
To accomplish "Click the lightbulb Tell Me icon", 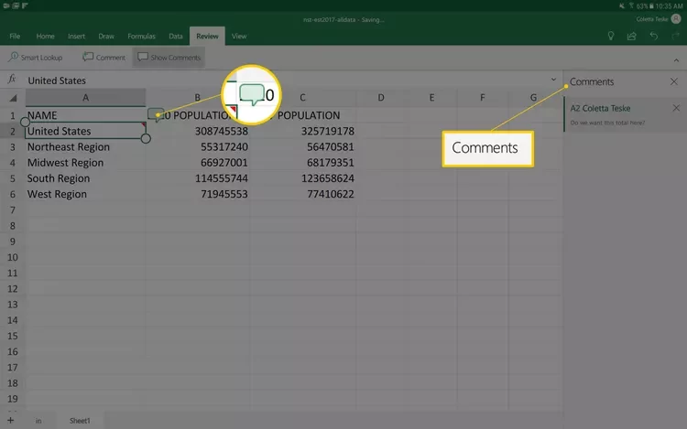I will (x=610, y=36).
